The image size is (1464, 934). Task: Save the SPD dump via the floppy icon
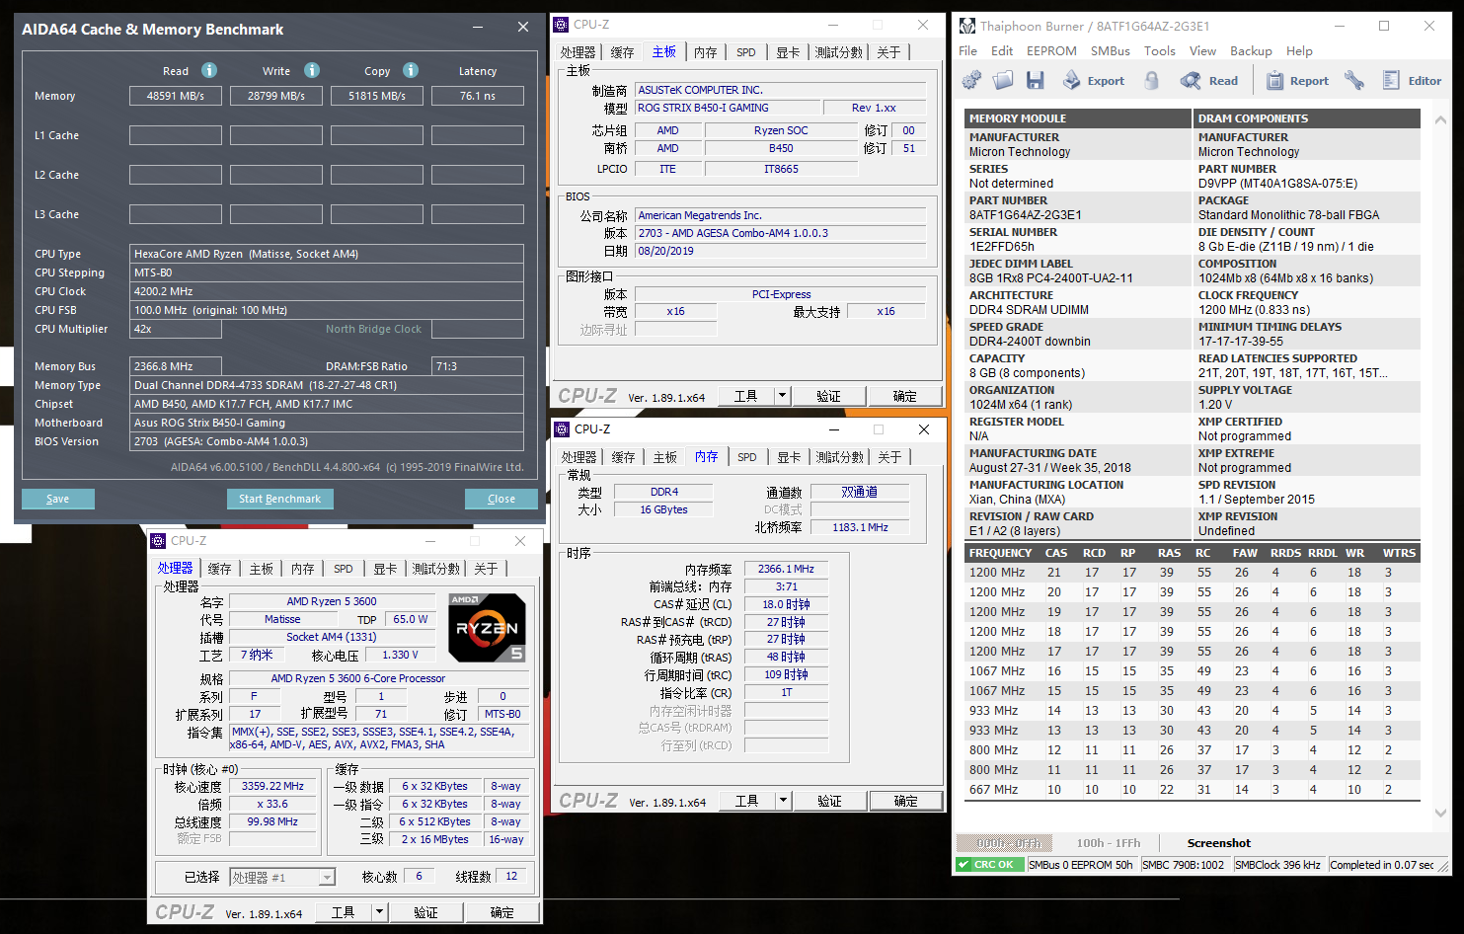click(x=1035, y=79)
